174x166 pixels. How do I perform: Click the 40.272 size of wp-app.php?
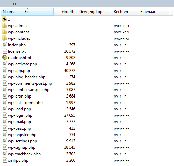click(70, 71)
